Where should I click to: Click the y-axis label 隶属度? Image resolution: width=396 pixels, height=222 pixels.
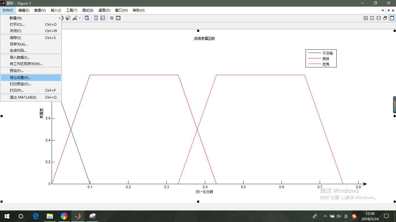coord(41,113)
